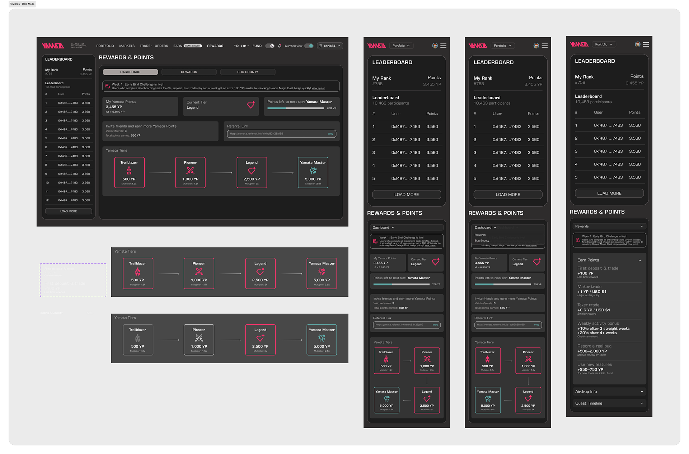Click Yamata Master dragon icon in desktop dashboard tiers

click(x=313, y=171)
